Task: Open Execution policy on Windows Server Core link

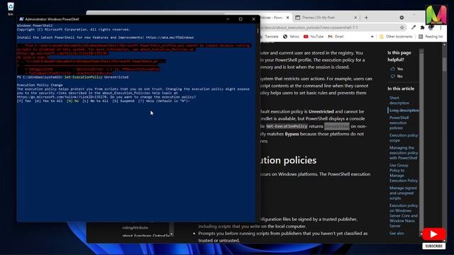Action: tap(404, 215)
